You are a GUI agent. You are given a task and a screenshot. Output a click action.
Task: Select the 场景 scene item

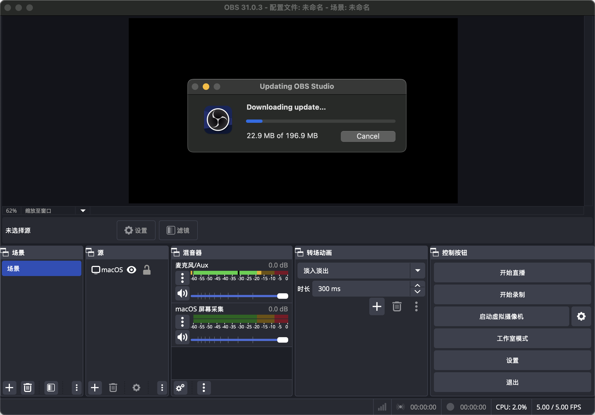[x=42, y=269]
